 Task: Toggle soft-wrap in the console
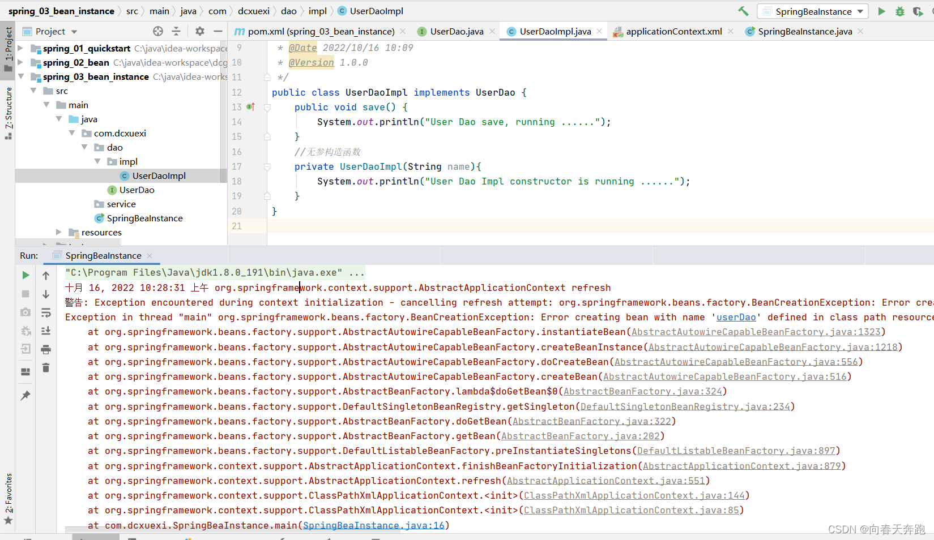click(46, 312)
